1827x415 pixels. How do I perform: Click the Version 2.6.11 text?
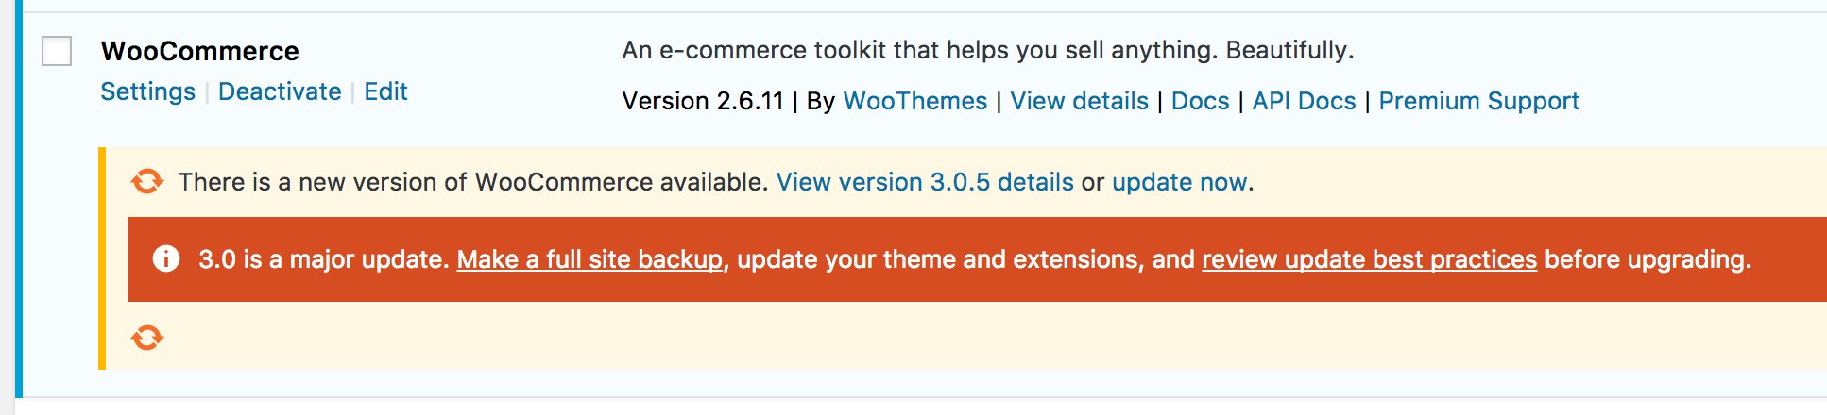tap(703, 101)
